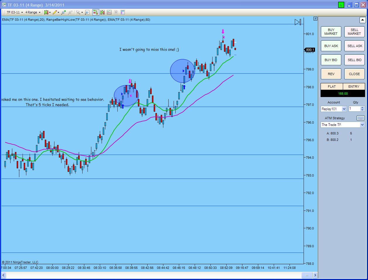Image resolution: width=368 pixels, height=280 pixels.
Task: Decrease quantity with down stepper arrow
Action: [x=362, y=110]
